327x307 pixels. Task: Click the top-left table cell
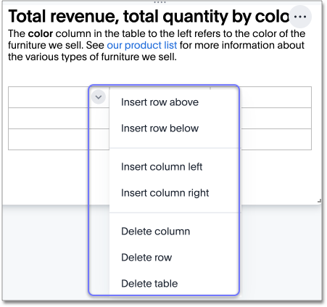click(x=49, y=97)
